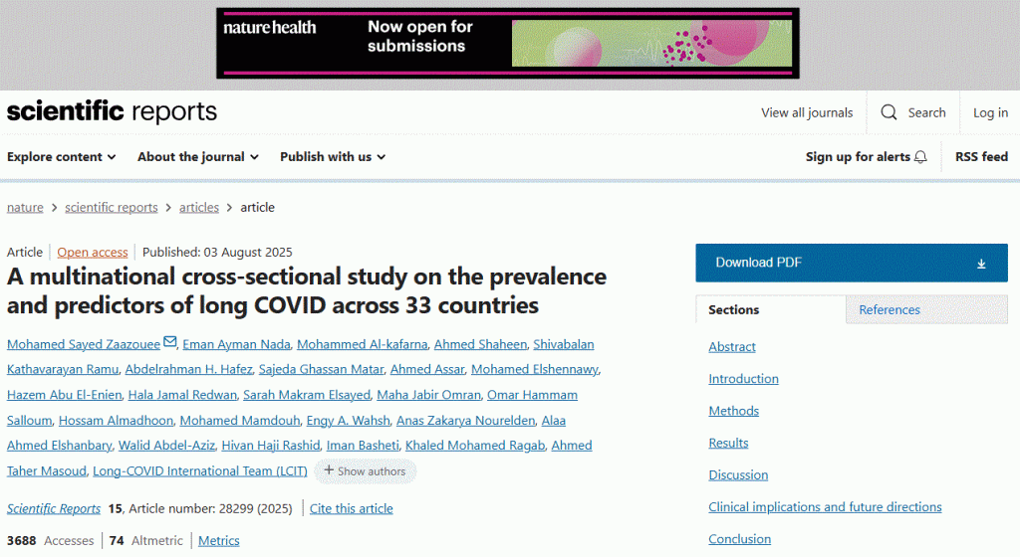Click the plus icon in Show authors
This screenshot has width=1020, height=557.
[x=329, y=470]
